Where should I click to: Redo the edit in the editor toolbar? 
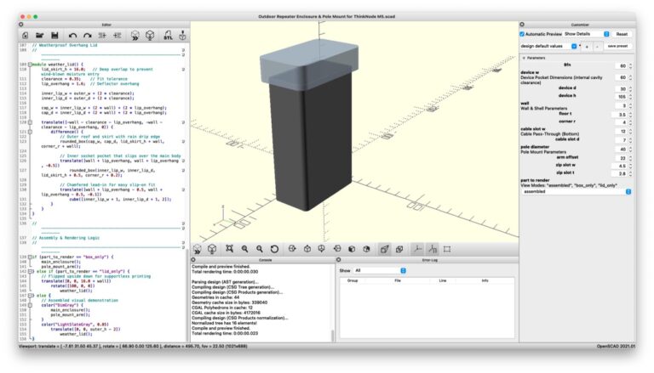click(87, 36)
